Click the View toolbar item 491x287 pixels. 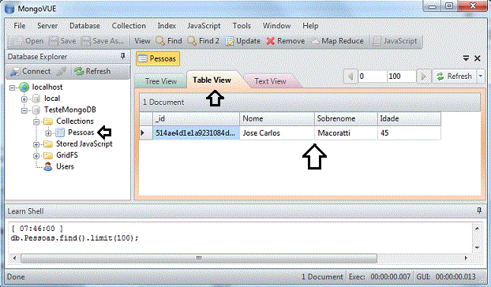pos(142,41)
